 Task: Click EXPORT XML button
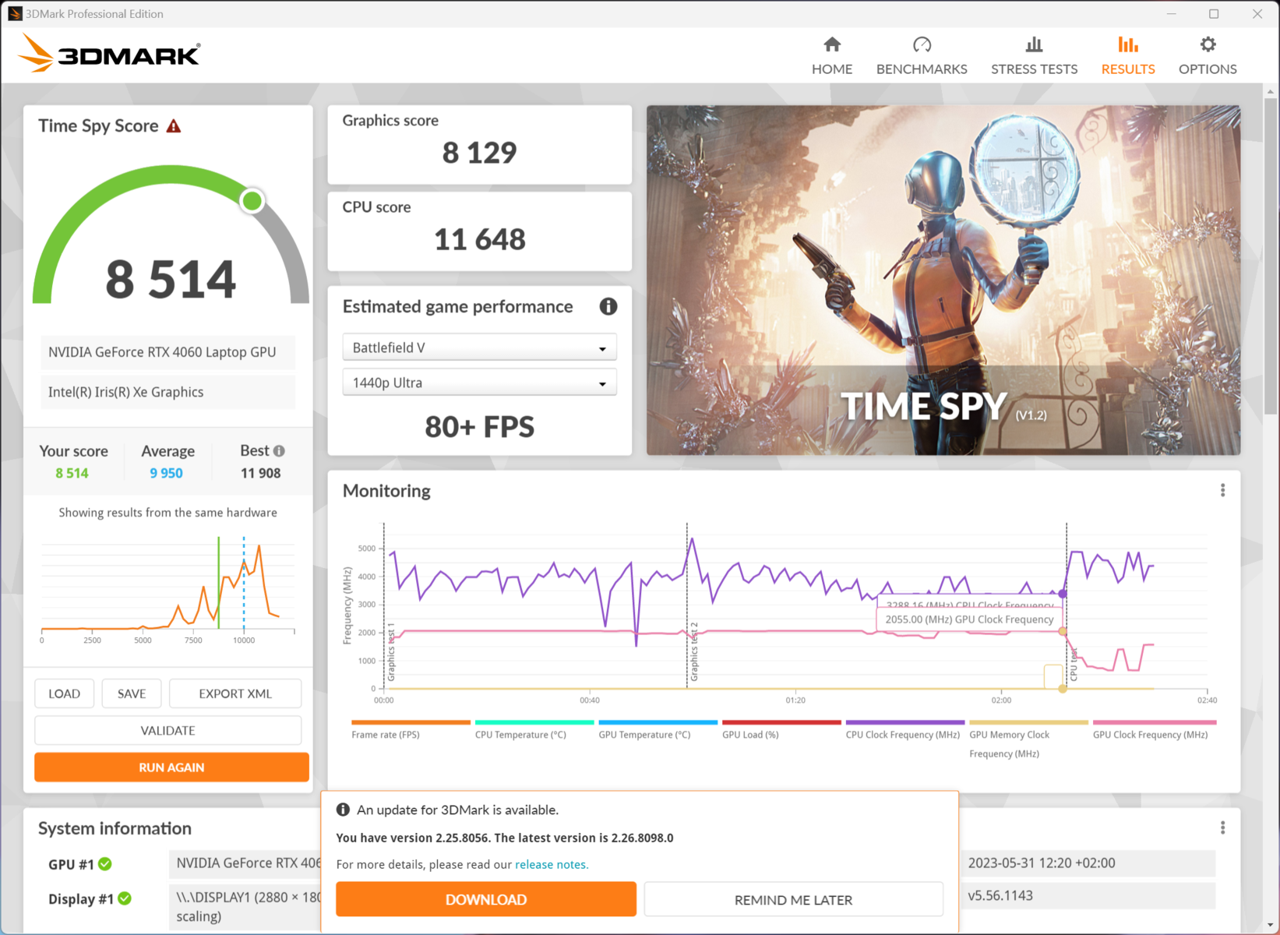click(235, 693)
